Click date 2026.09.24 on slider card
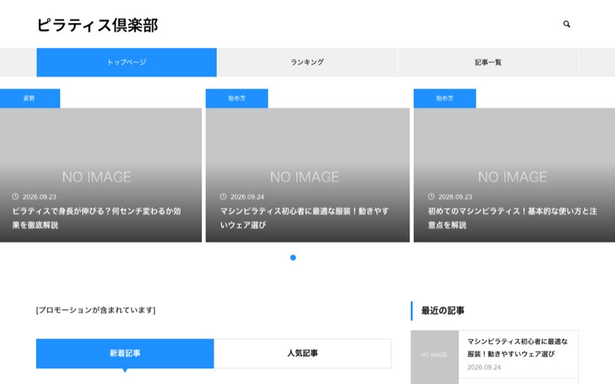The image size is (615, 384). tap(247, 197)
